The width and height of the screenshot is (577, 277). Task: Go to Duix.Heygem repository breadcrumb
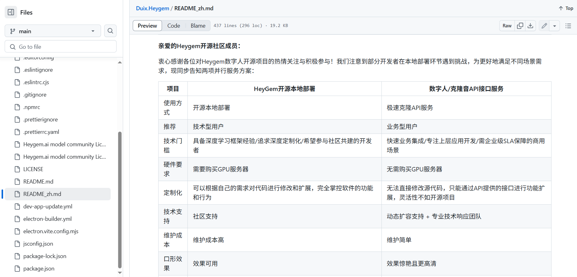[152, 8]
